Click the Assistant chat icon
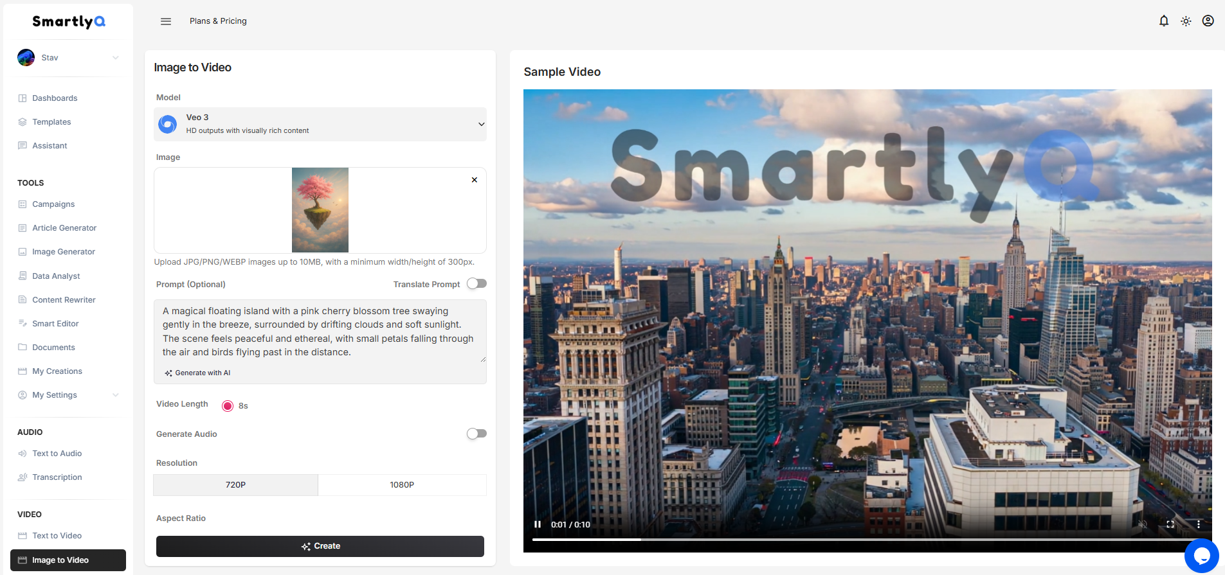 point(23,146)
